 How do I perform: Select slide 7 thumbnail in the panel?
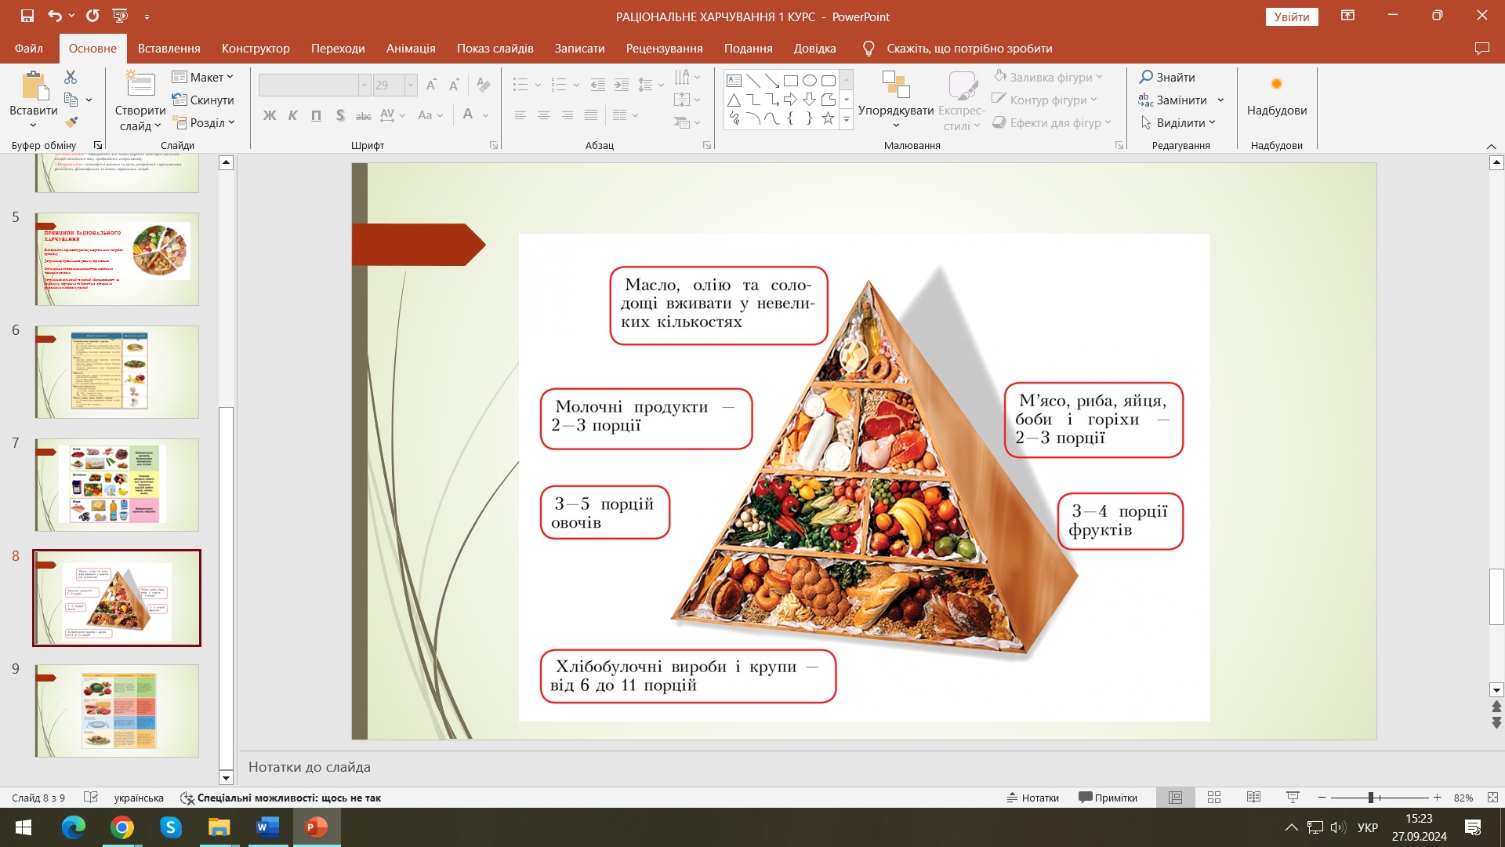click(x=117, y=485)
